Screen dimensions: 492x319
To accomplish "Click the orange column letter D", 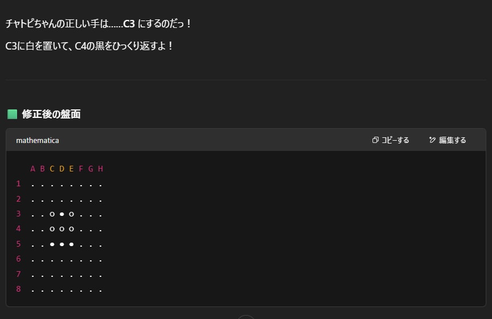I will click(x=61, y=169).
